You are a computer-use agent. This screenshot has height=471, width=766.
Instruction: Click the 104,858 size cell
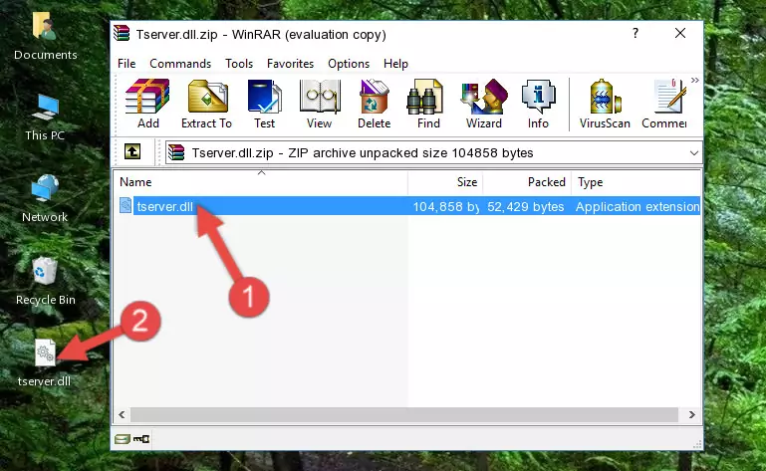tap(445, 207)
